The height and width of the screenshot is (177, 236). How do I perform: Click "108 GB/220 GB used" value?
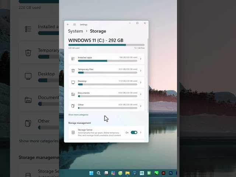click(128, 58)
